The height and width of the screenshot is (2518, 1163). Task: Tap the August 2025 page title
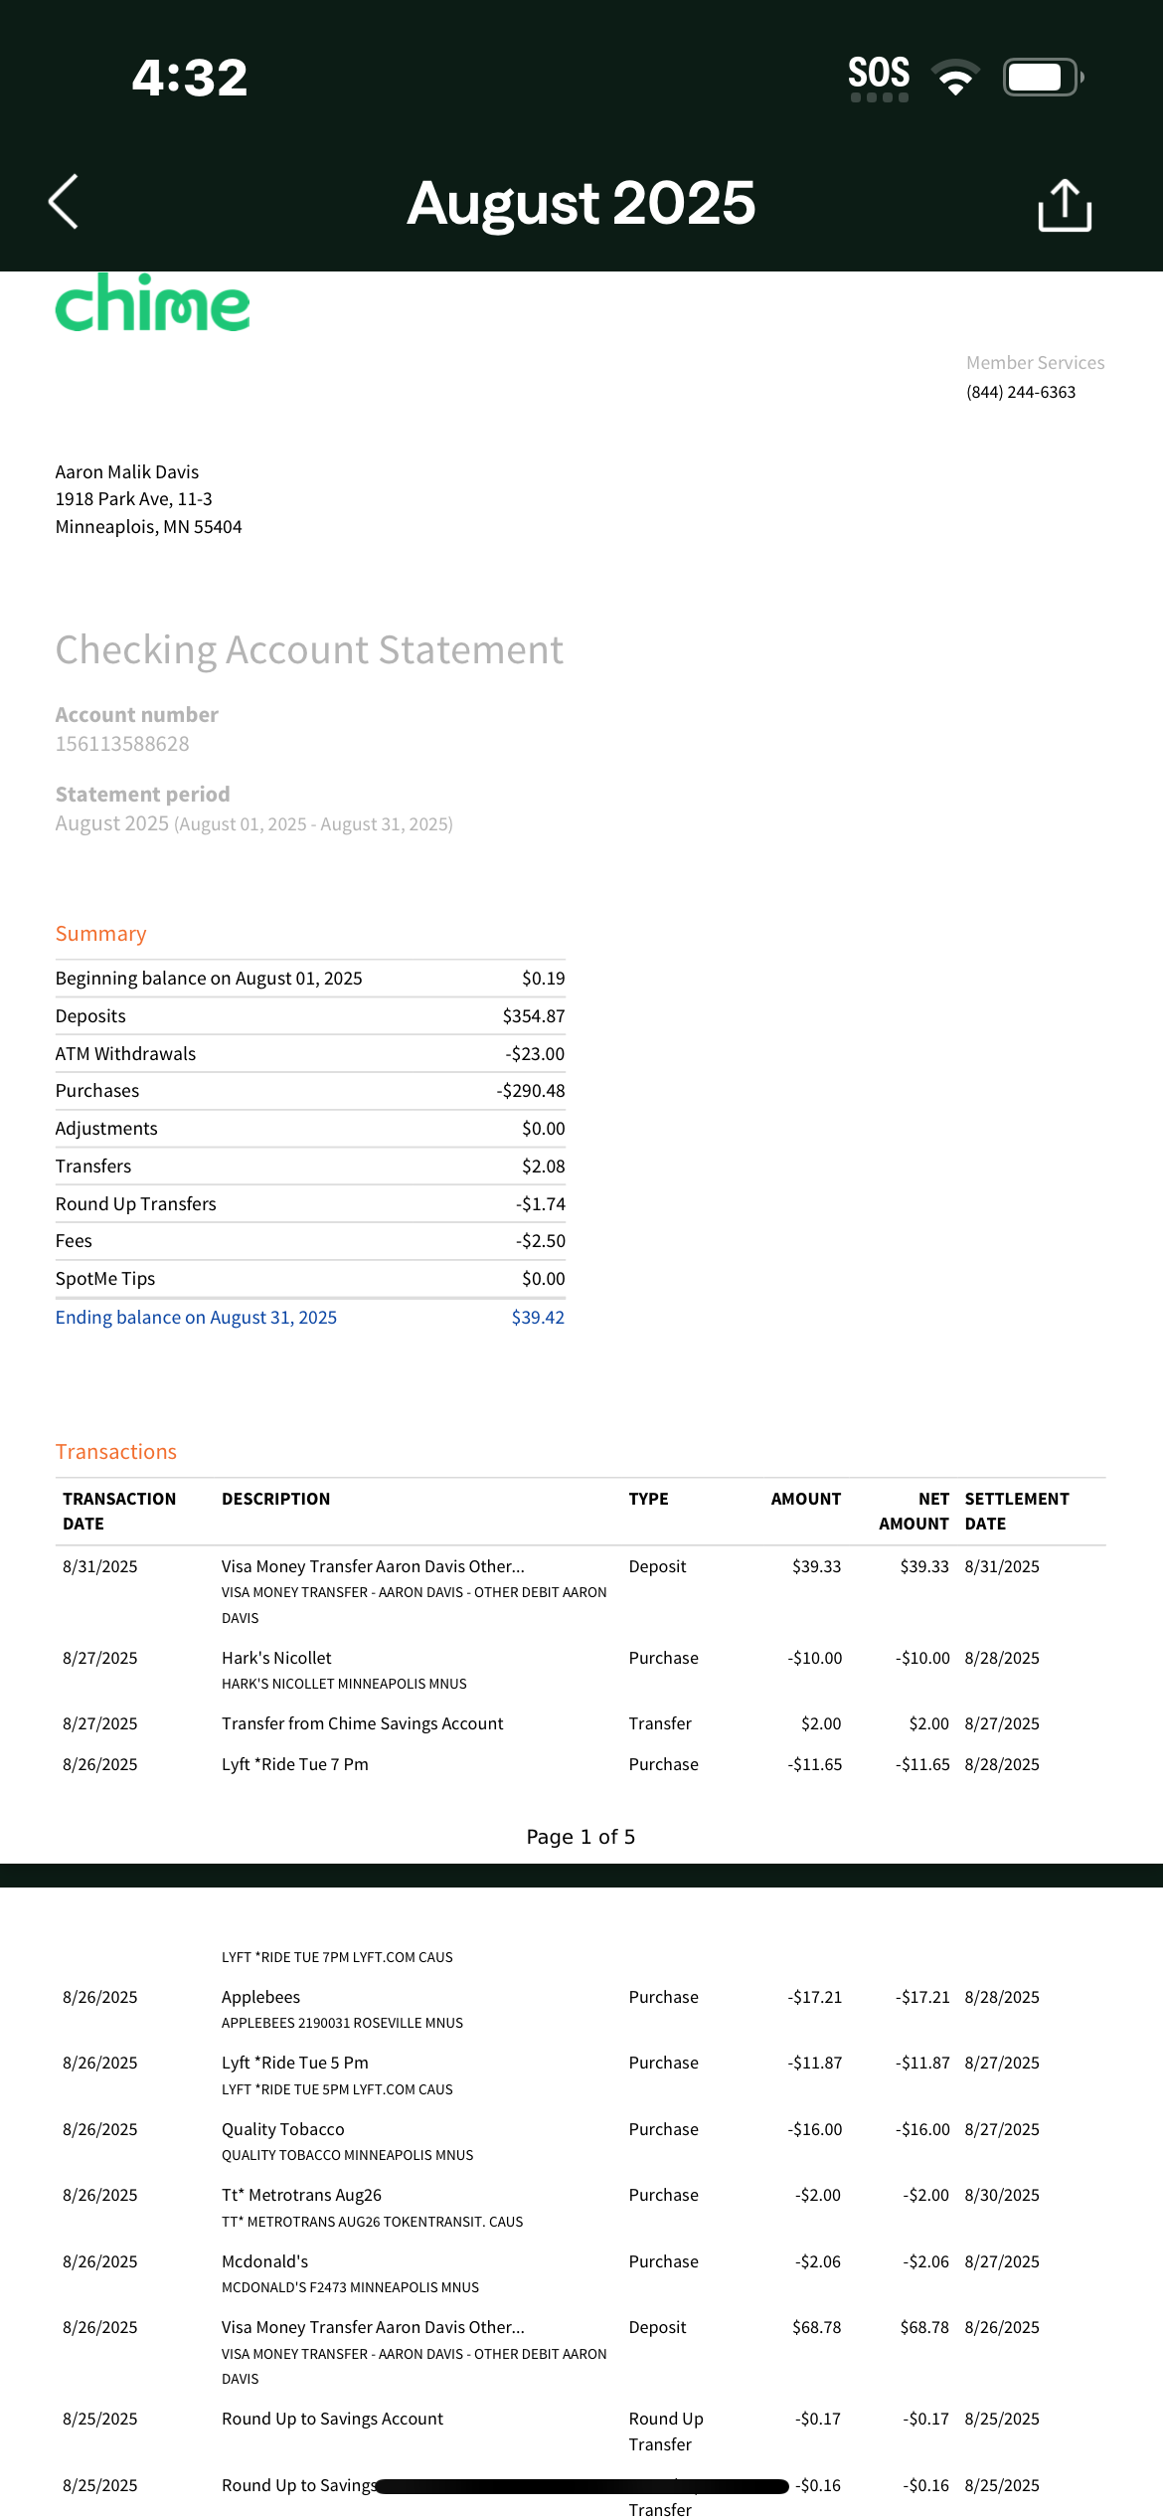581,203
